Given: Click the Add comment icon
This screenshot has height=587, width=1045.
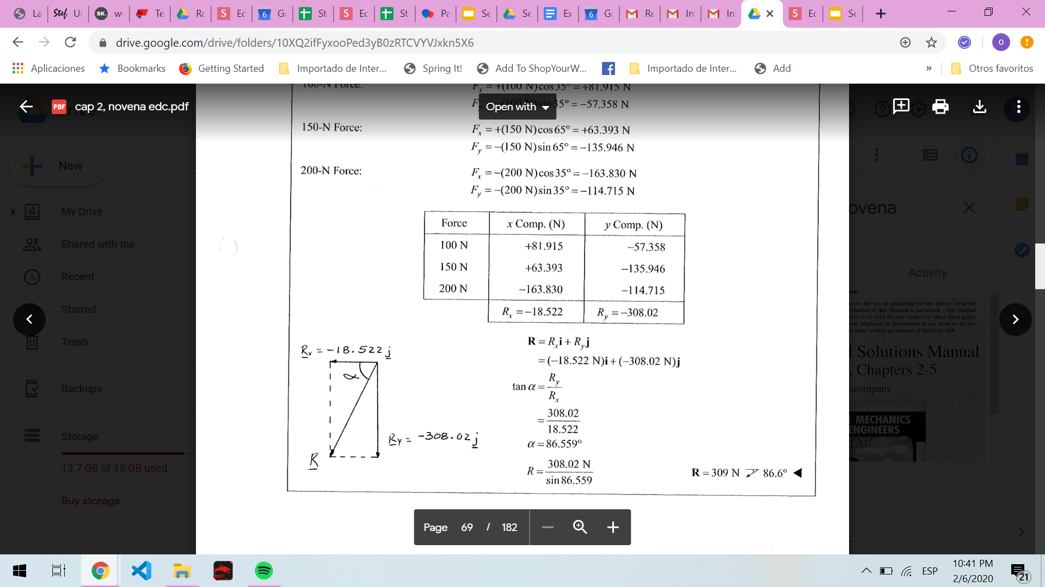Looking at the screenshot, I should point(901,106).
